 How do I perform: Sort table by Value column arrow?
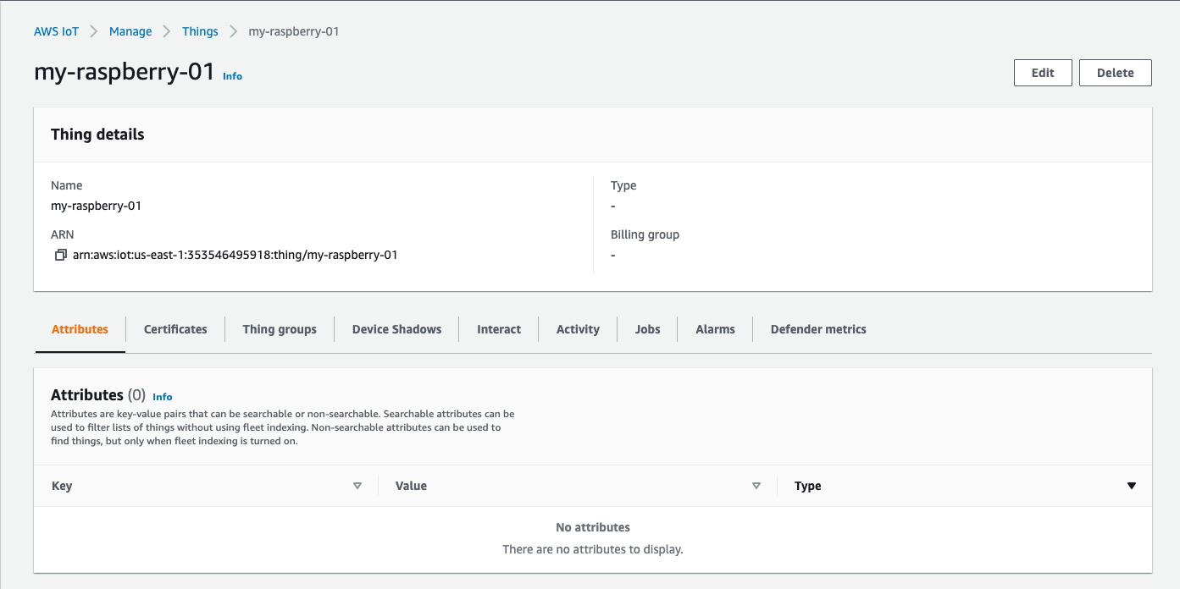coord(756,486)
